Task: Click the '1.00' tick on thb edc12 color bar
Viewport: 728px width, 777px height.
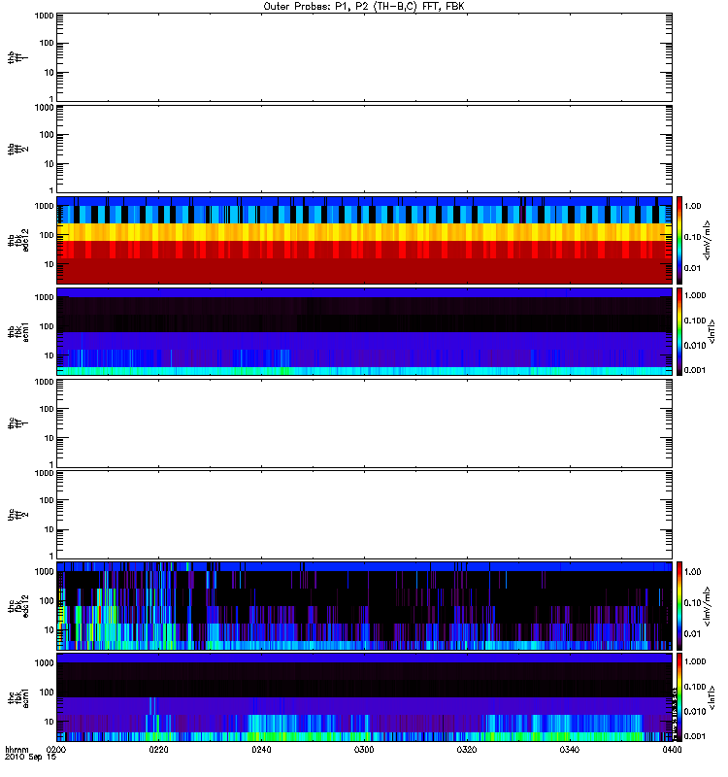Action: pos(693,206)
